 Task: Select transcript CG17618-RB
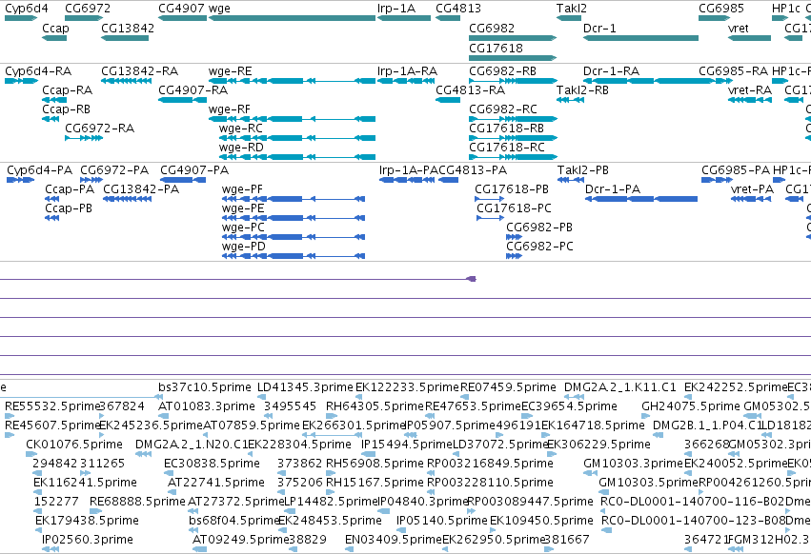click(x=513, y=138)
